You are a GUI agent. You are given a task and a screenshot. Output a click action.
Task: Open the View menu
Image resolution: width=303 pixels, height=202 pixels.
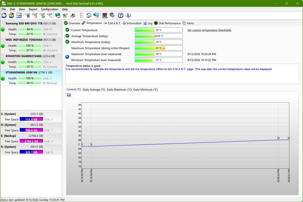click(22, 9)
